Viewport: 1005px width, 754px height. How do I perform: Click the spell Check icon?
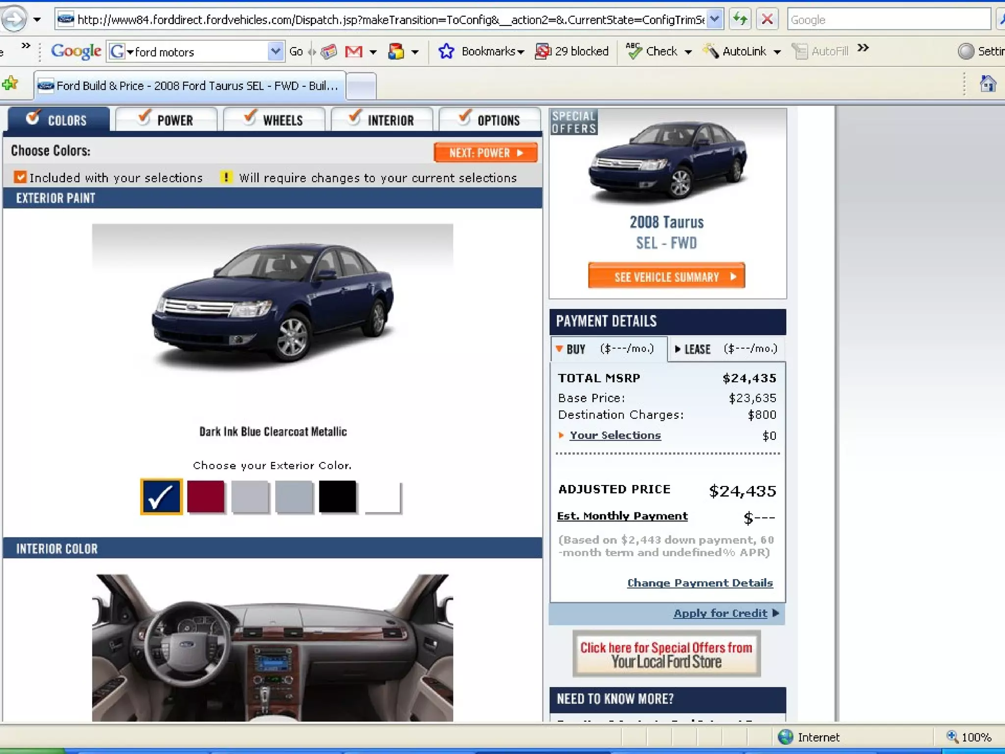(x=634, y=52)
